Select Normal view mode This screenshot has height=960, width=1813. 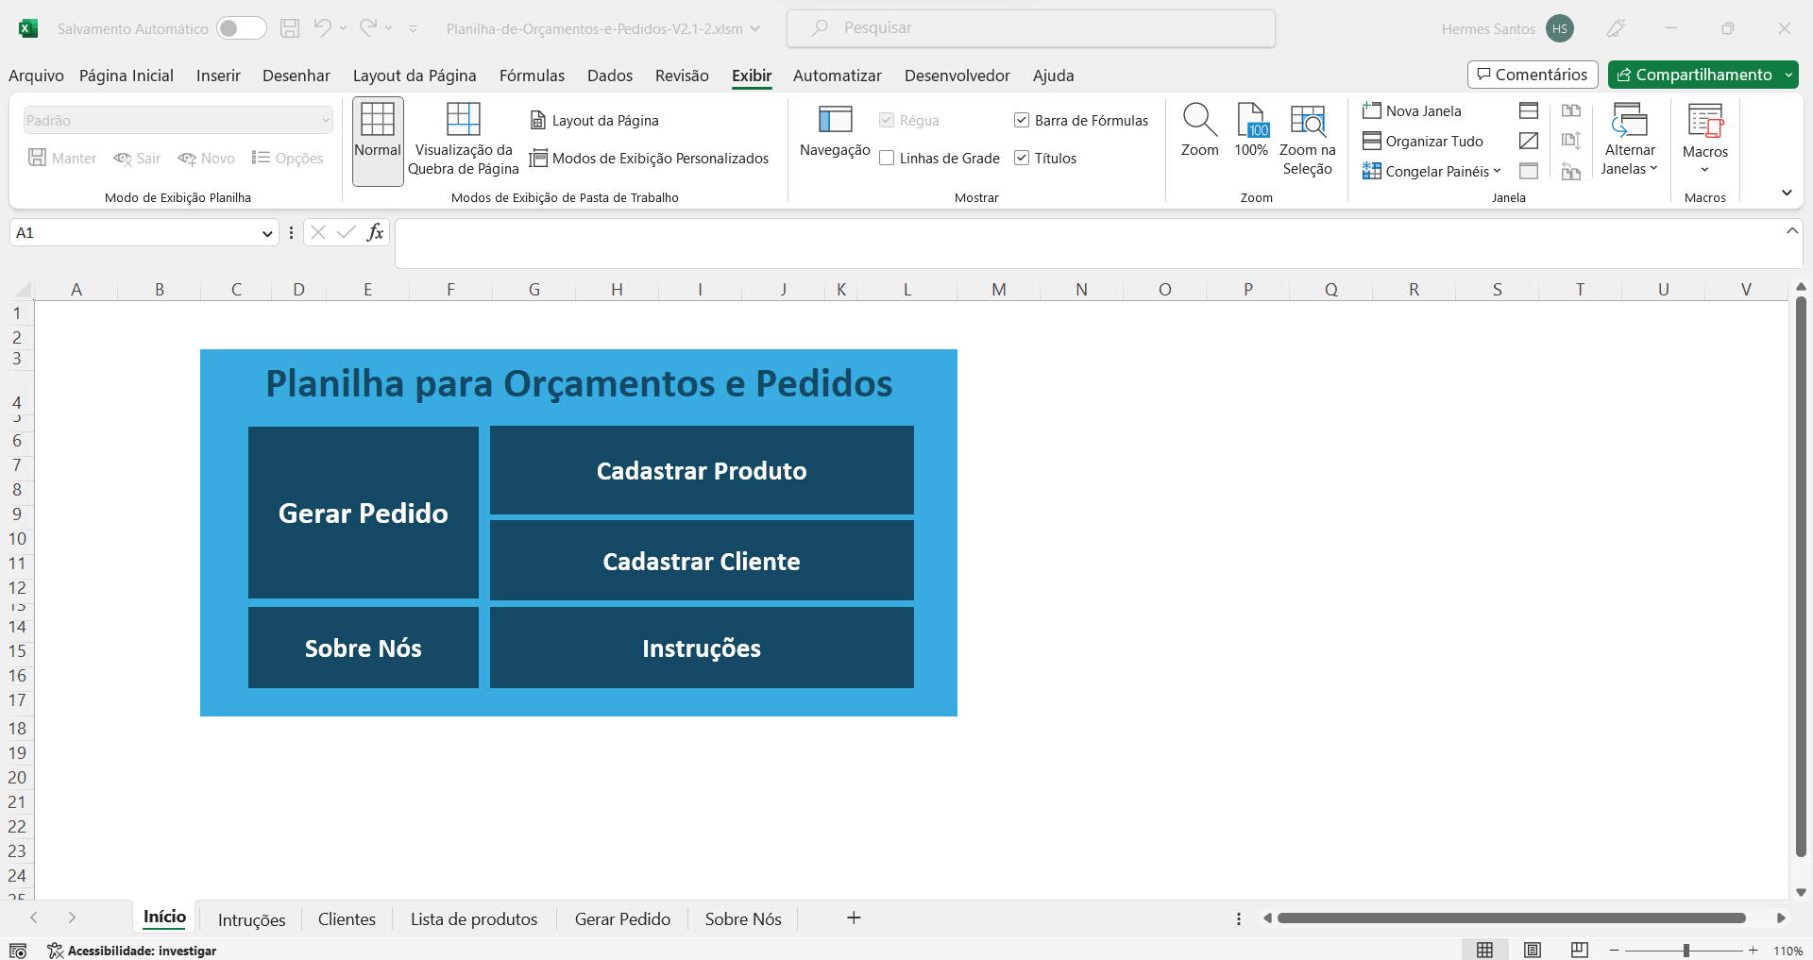(x=378, y=141)
